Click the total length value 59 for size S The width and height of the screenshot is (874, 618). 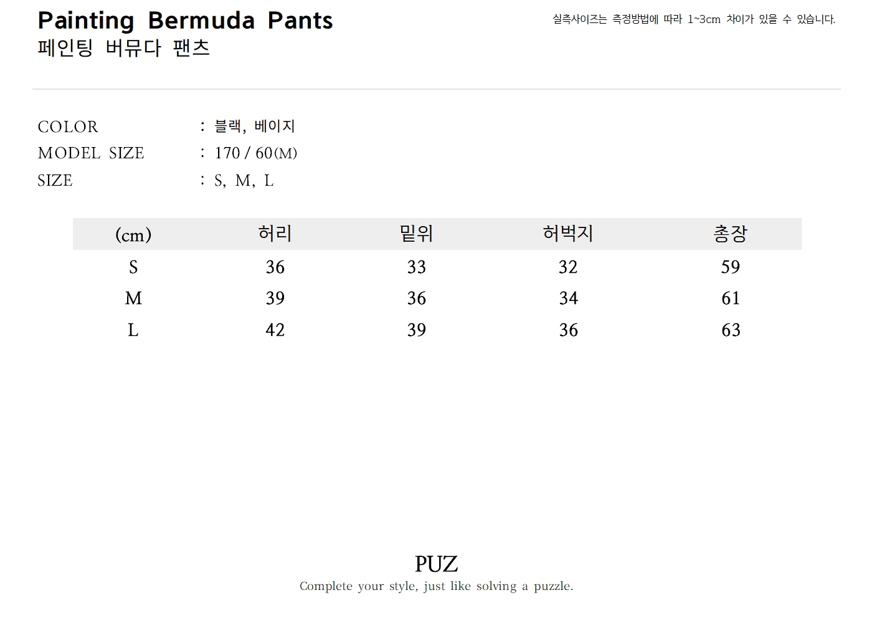coord(730,267)
